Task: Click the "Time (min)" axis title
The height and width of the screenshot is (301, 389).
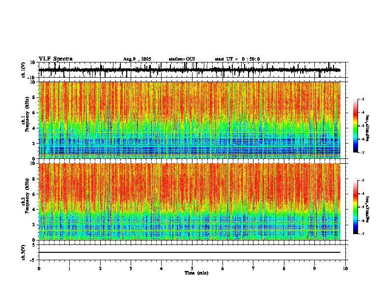Action: [x=196, y=273]
